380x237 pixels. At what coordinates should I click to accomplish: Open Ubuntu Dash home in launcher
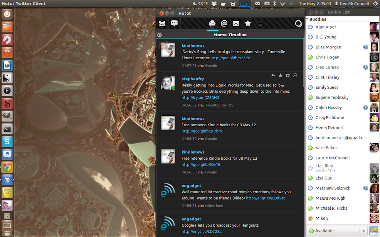pyautogui.click(x=7, y=14)
